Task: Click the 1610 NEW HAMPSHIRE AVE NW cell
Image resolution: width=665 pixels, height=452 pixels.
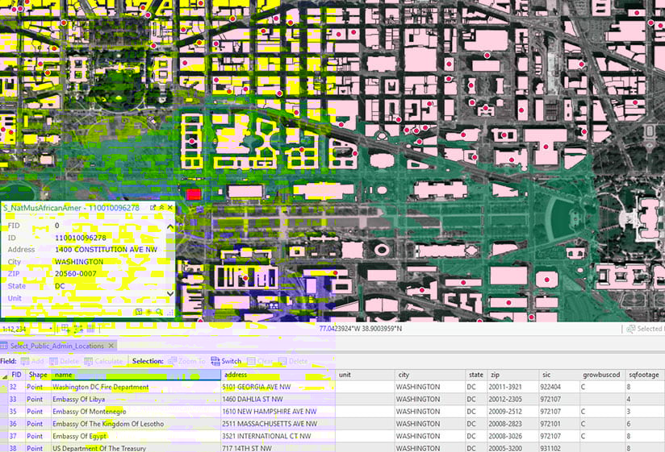Action: pos(278,412)
